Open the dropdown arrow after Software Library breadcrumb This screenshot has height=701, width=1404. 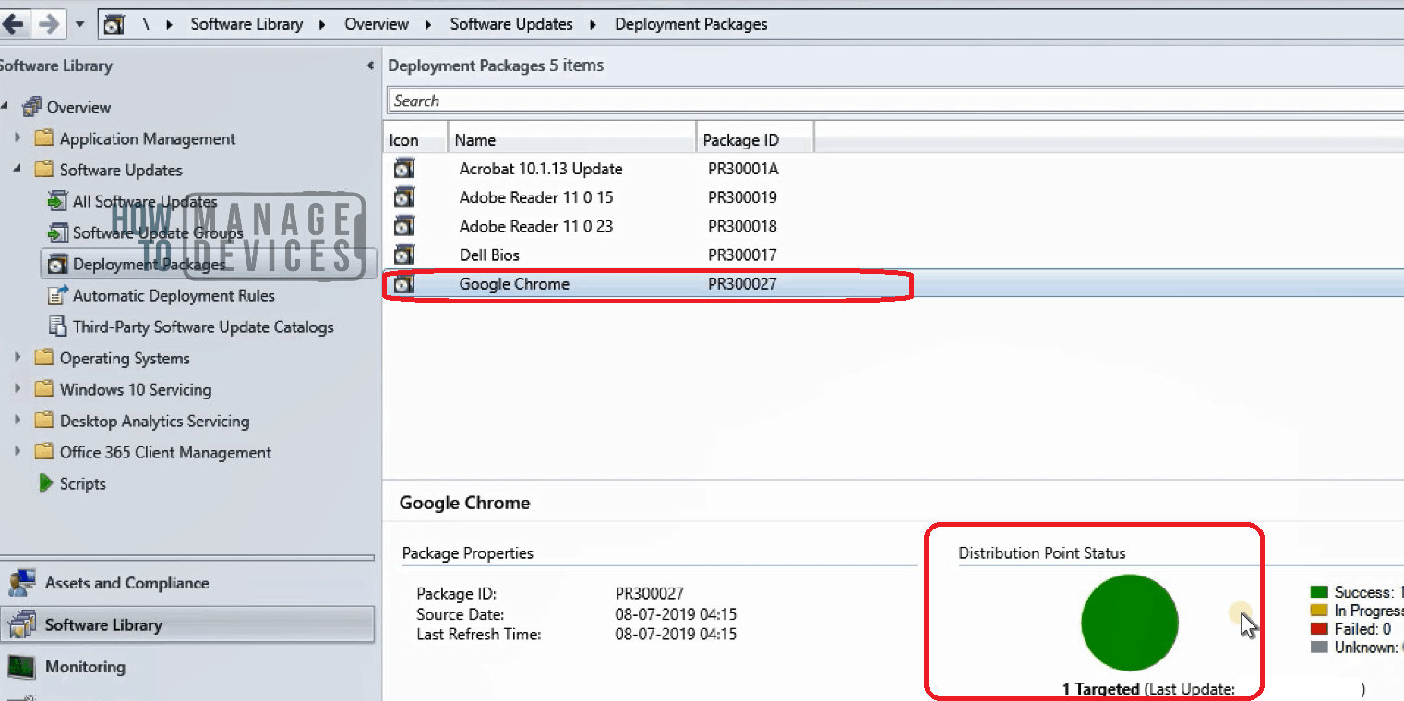322,25
